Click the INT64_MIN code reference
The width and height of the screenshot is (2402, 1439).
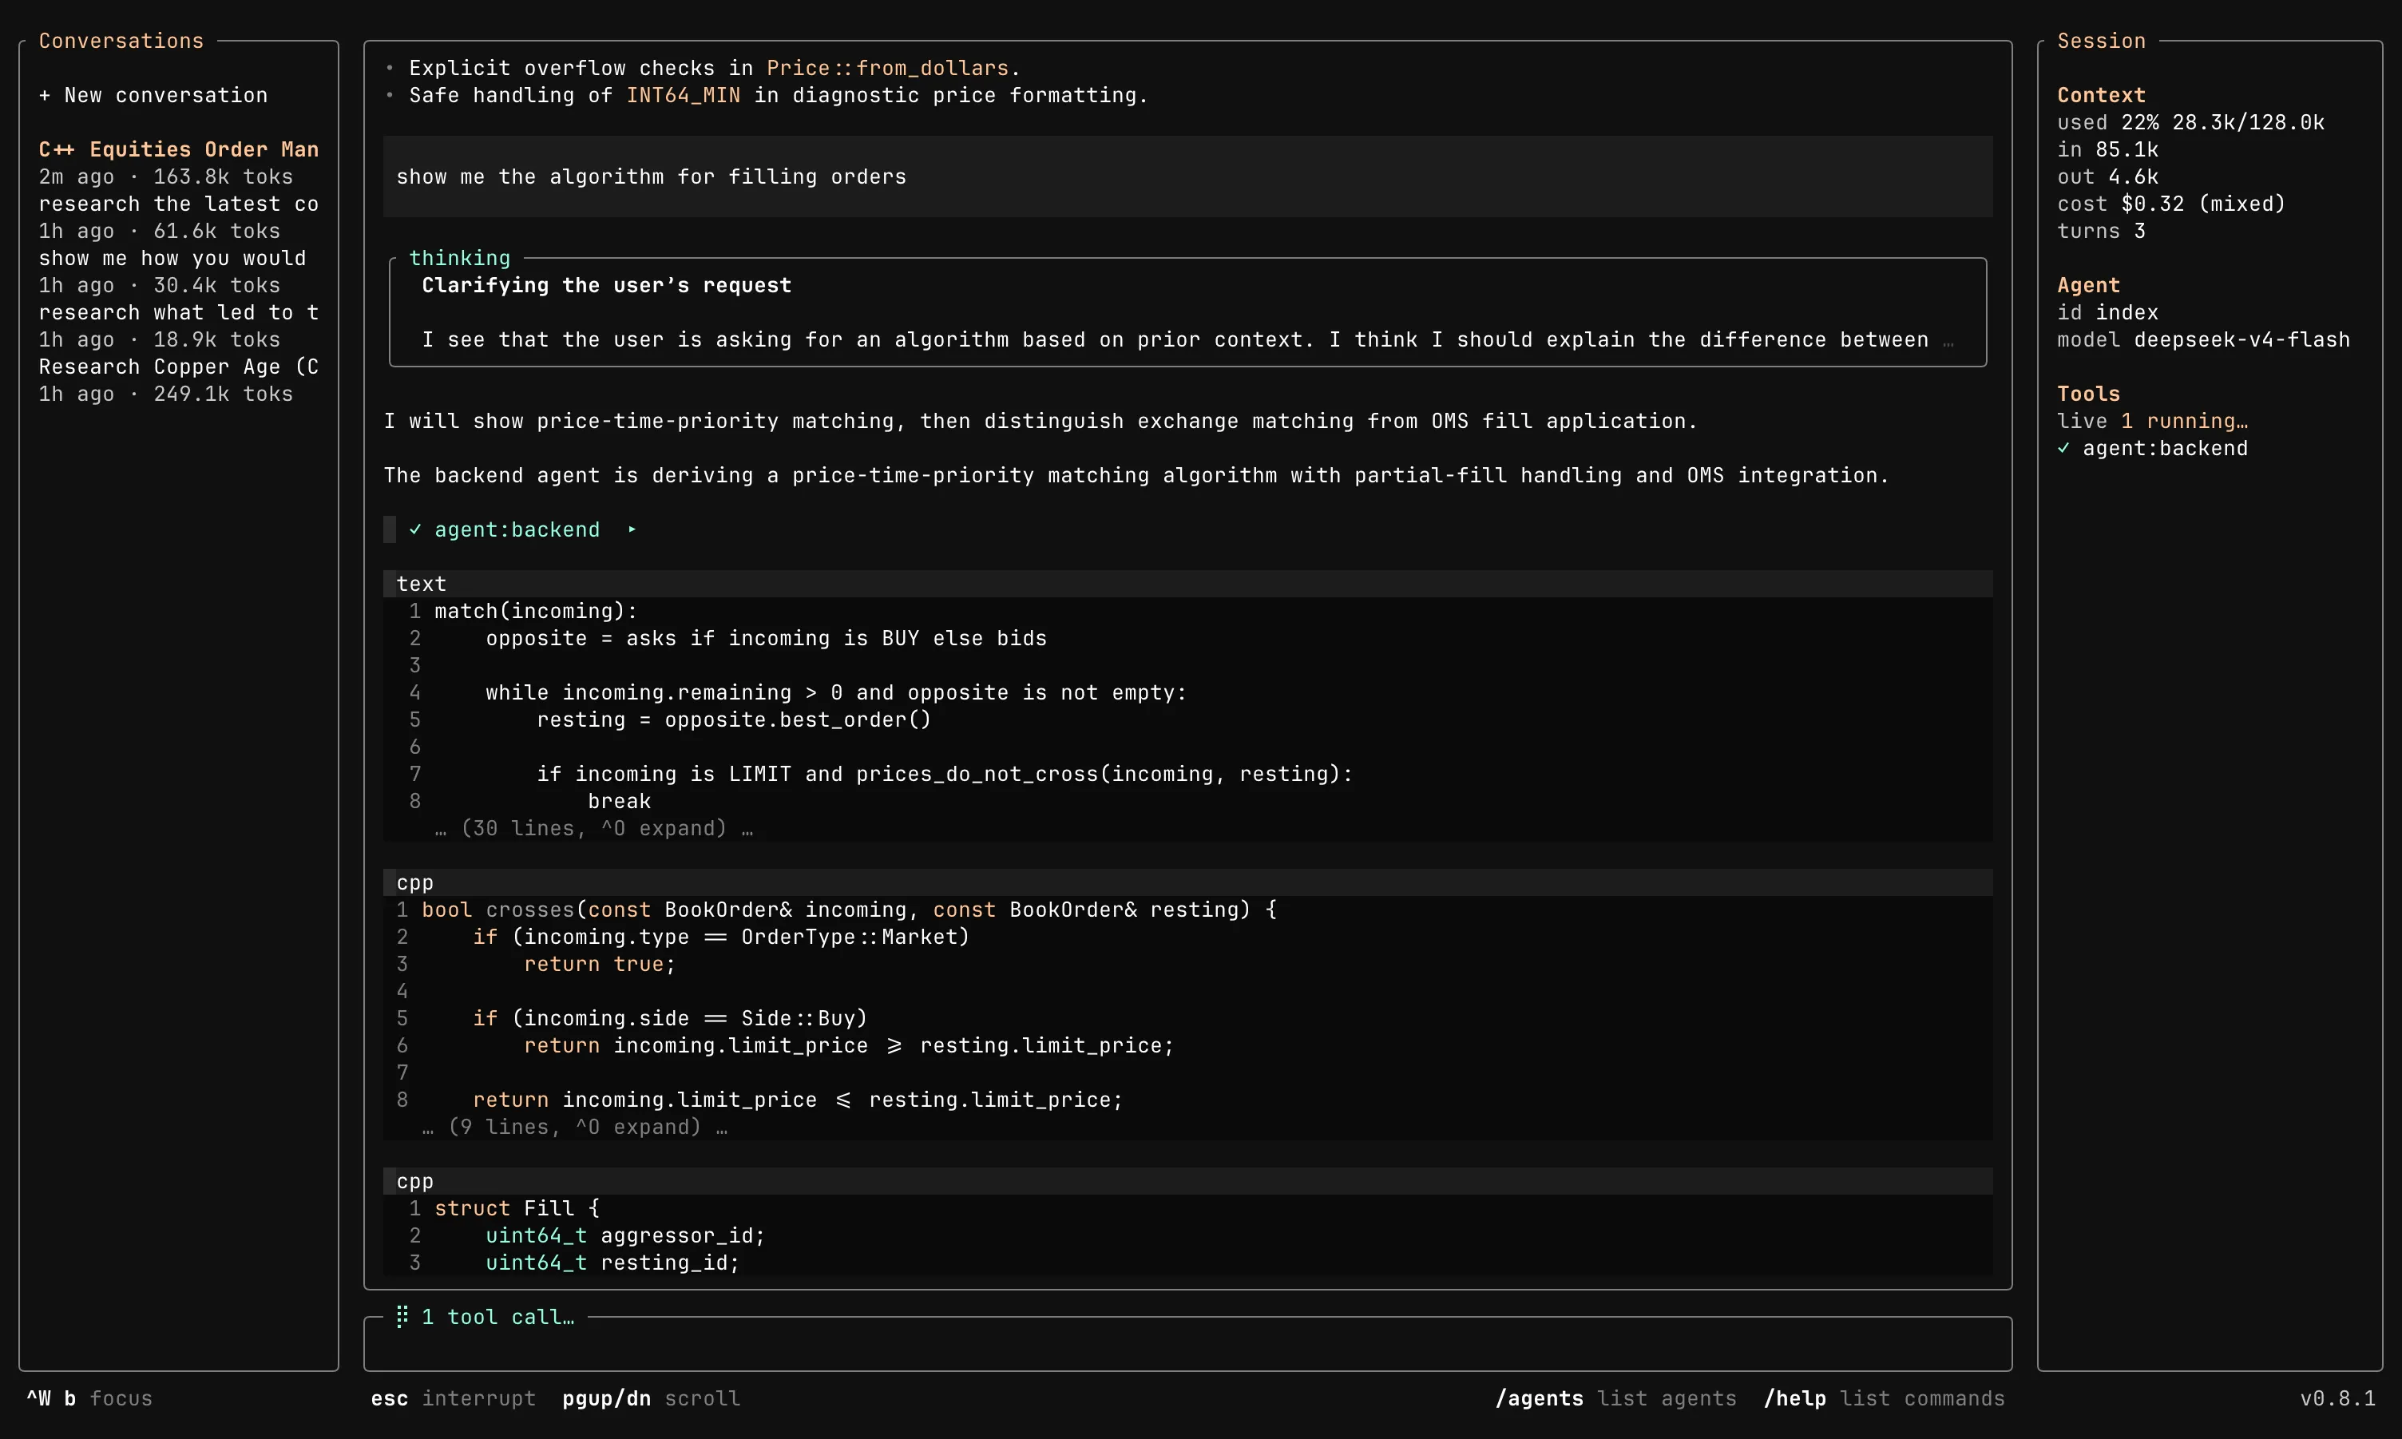point(683,95)
